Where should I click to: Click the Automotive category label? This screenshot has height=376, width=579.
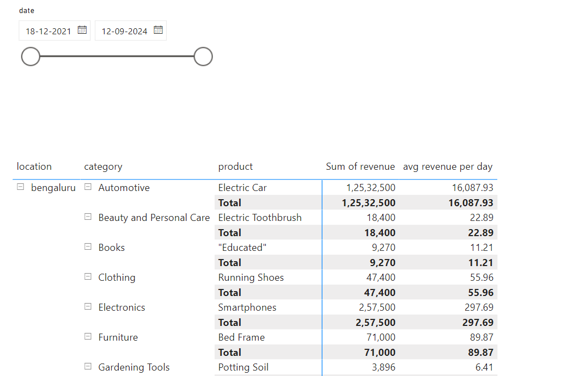coord(124,188)
